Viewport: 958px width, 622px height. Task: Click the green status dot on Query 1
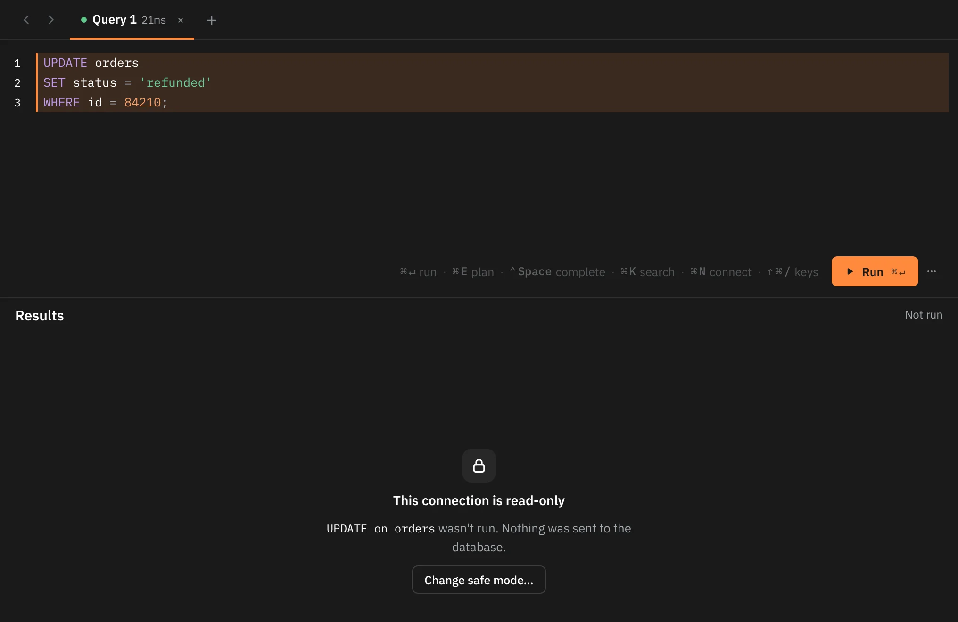(84, 20)
